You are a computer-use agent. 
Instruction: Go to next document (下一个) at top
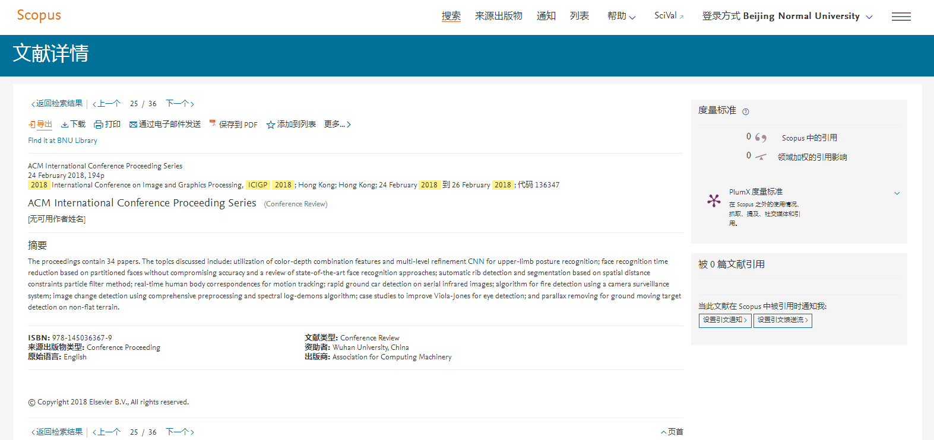point(179,104)
